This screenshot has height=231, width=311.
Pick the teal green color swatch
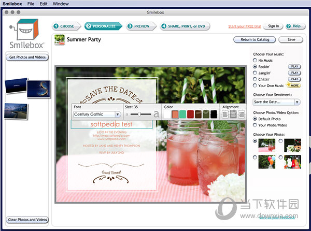182,114
